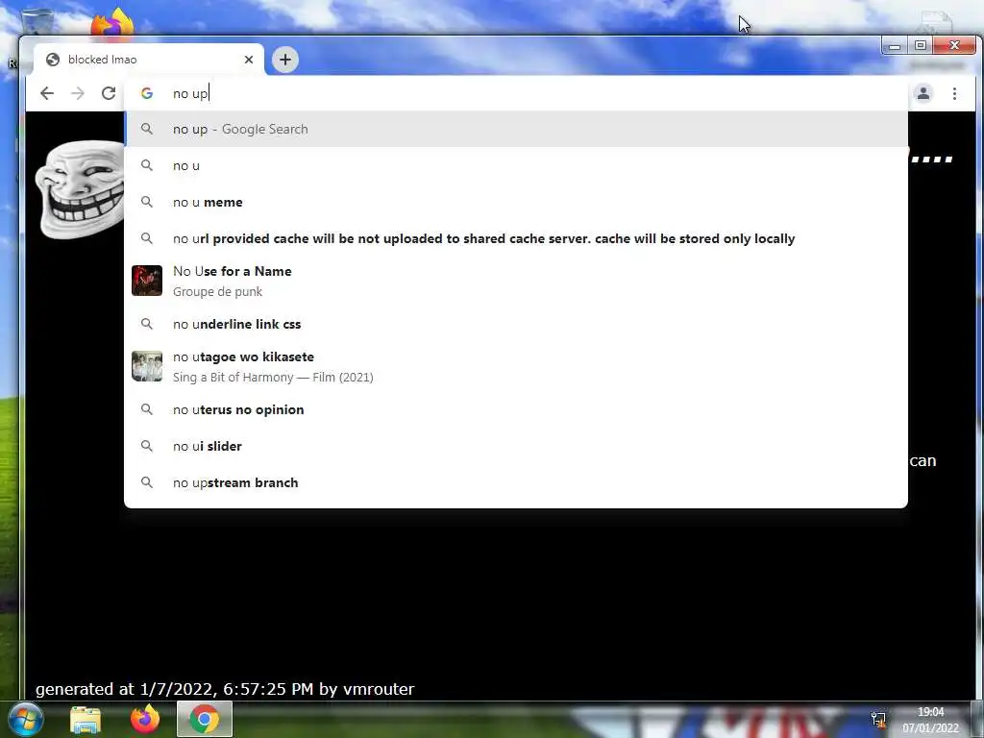The width and height of the screenshot is (984, 738).
Task: Click the network icon in system tray
Action: click(878, 720)
